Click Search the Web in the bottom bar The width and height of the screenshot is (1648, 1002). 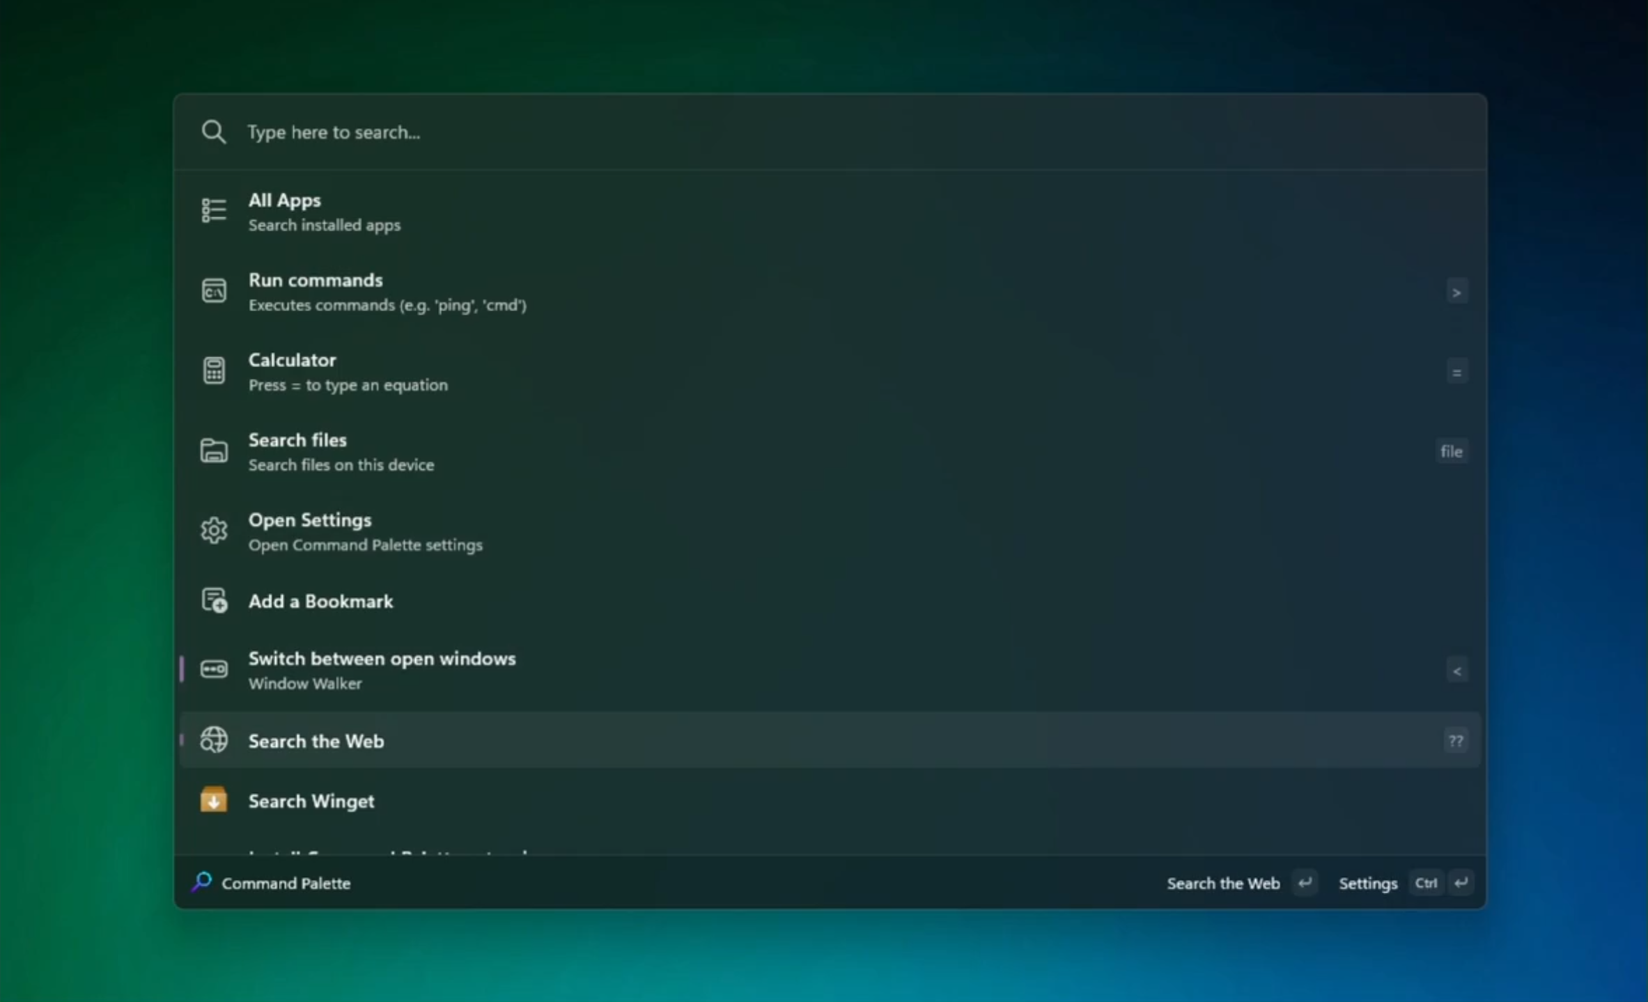point(1223,882)
